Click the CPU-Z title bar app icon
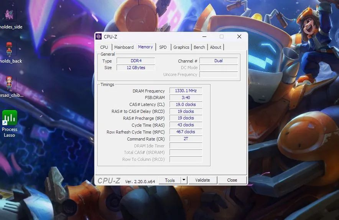 [99, 36]
